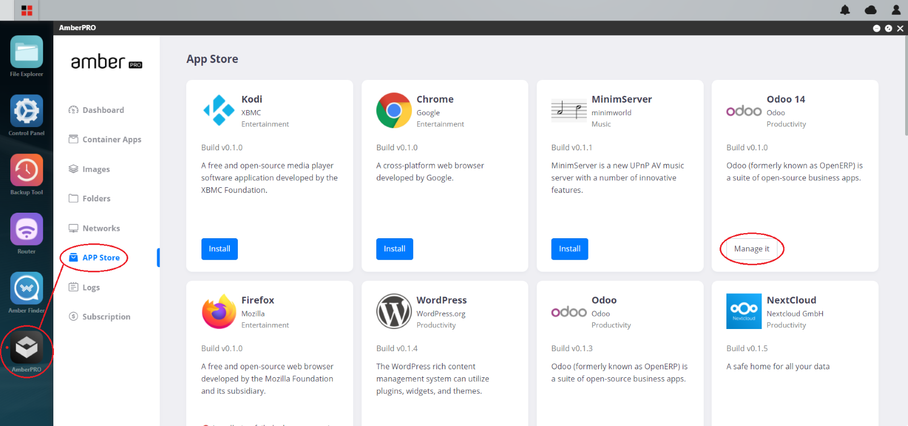
Task: Close the AmberPRO window
Action: coord(900,28)
